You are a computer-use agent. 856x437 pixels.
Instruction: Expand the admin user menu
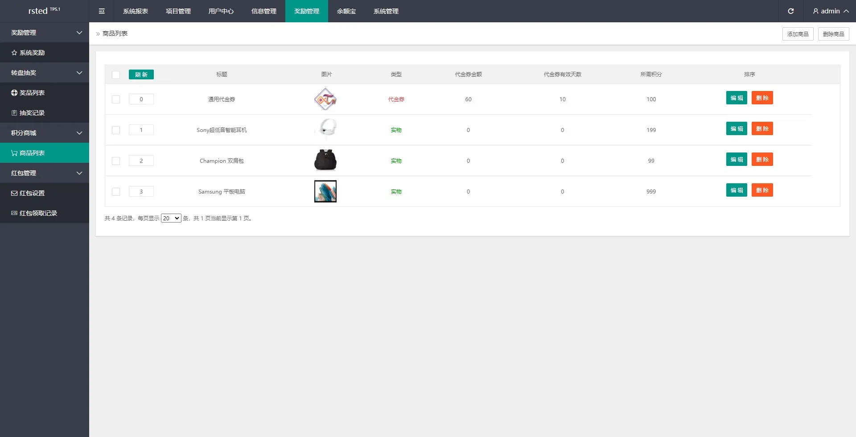830,11
